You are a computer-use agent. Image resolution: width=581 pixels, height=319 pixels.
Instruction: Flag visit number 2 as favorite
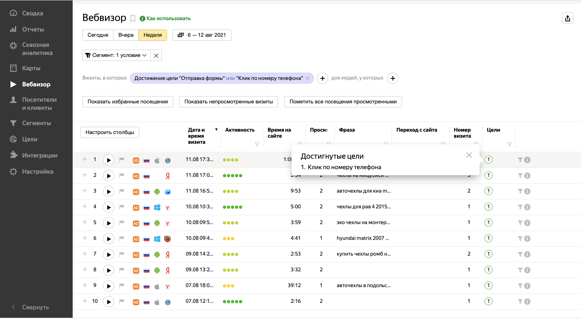click(x=122, y=176)
